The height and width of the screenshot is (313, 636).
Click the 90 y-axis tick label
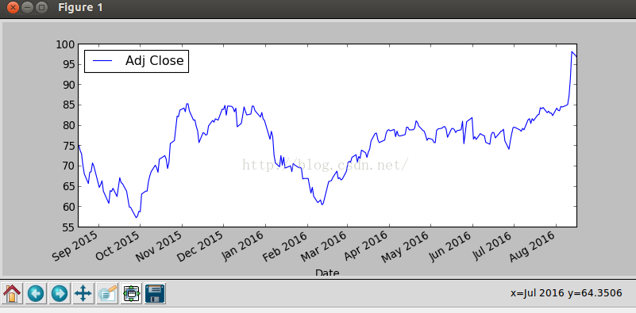[x=68, y=85]
